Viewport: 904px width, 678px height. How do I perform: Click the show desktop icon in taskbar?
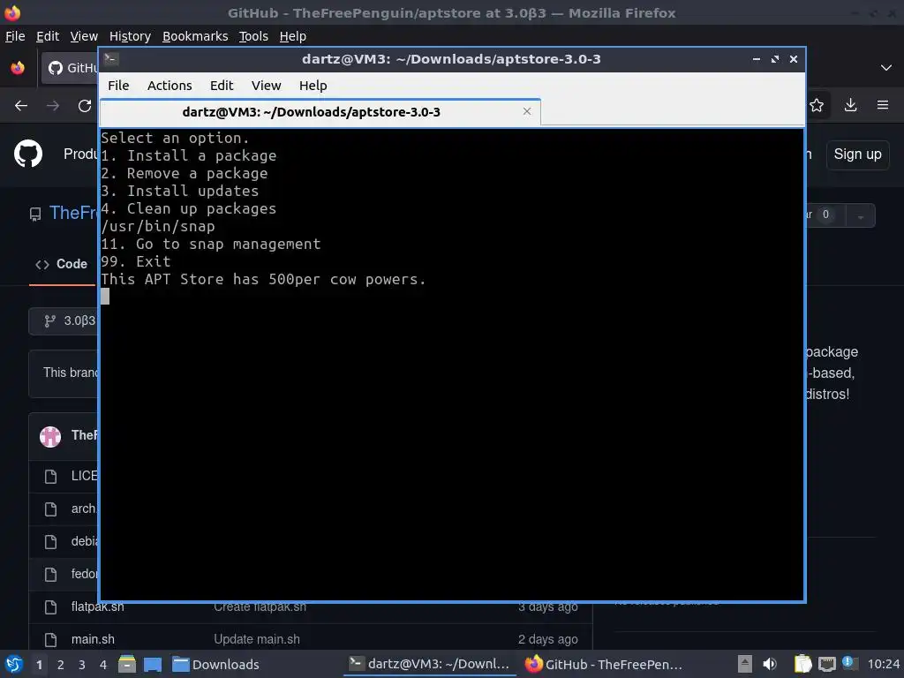pos(153,664)
